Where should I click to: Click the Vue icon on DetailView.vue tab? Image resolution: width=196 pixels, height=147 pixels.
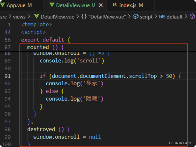click(52, 5)
